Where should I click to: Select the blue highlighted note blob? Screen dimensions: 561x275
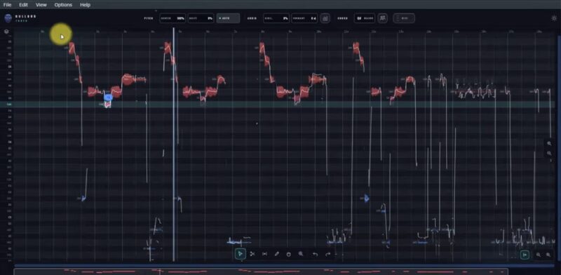[108, 97]
